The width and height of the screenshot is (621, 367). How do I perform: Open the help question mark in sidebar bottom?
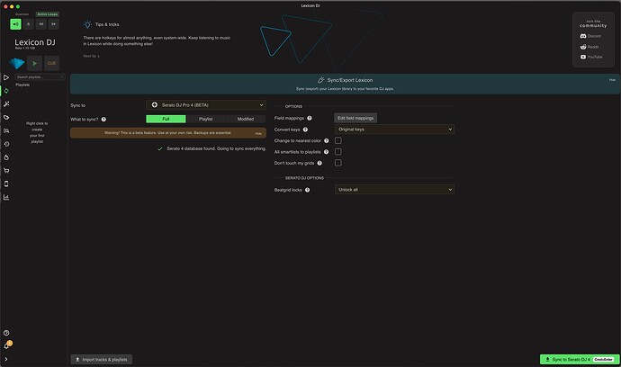6,333
